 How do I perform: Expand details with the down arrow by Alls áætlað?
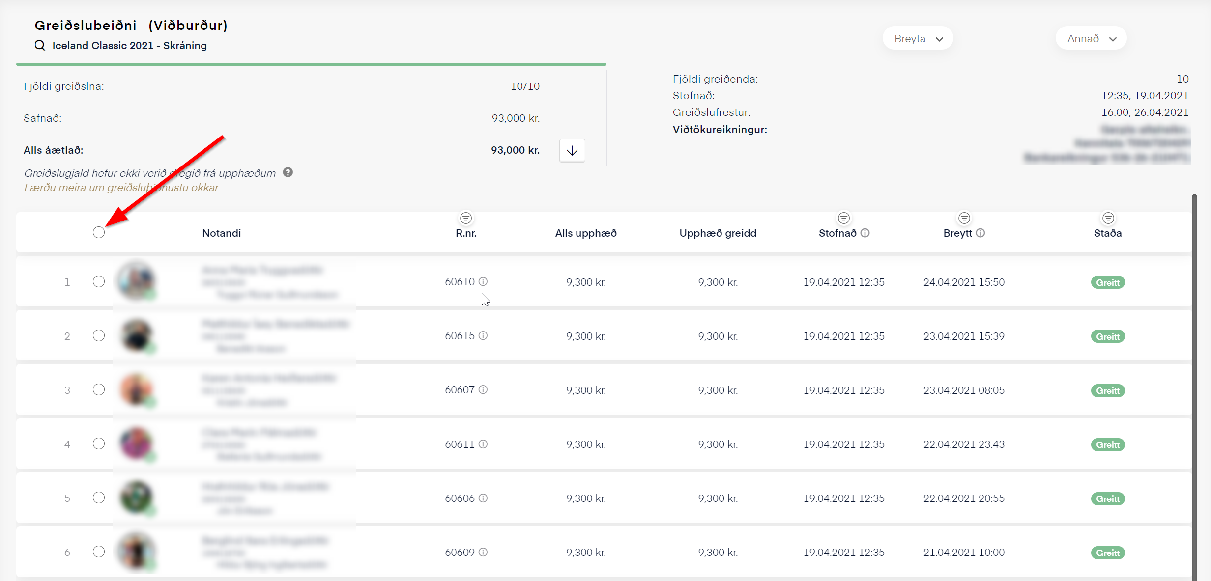[x=572, y=150]
